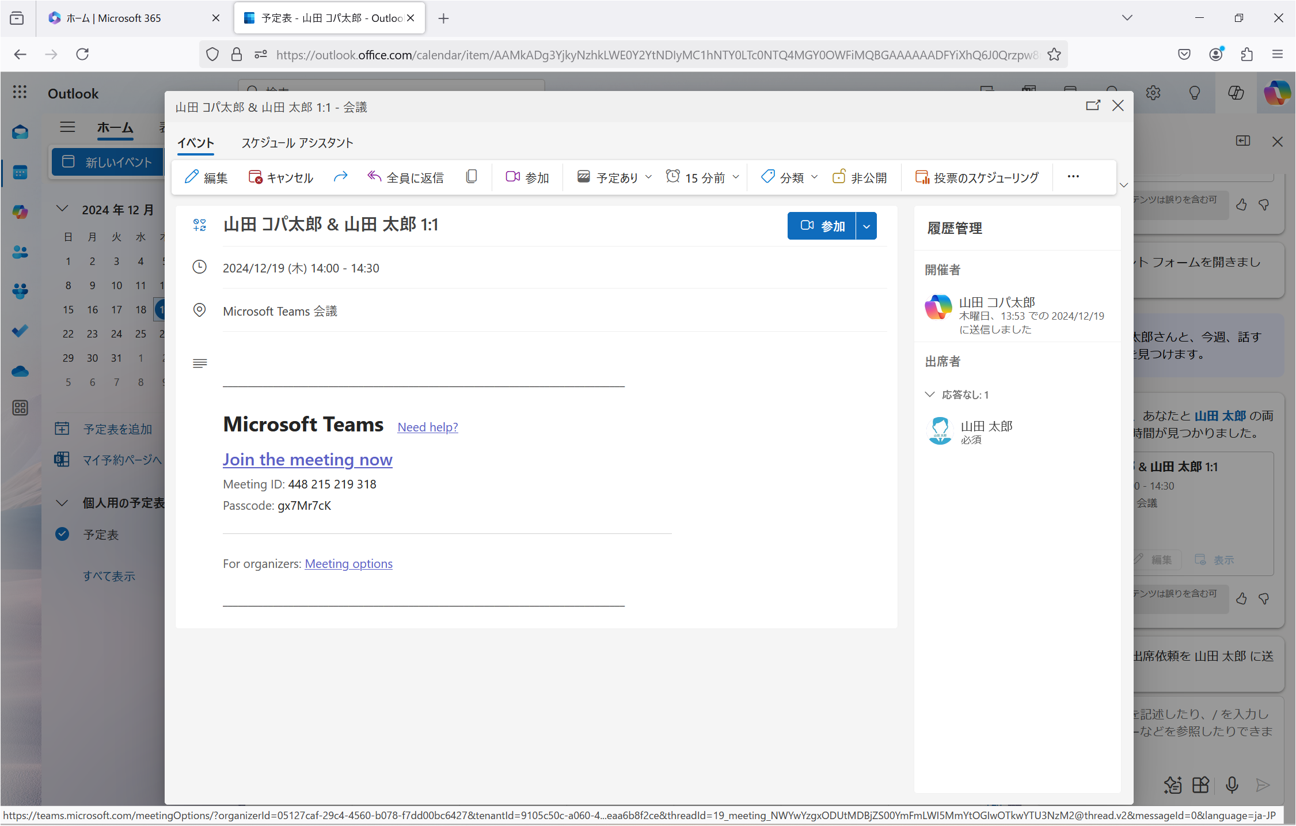Toggle the 予定表 calendar checkbox
The image size is (1296, 826).
pyautogui.click(x=62, y=534)
